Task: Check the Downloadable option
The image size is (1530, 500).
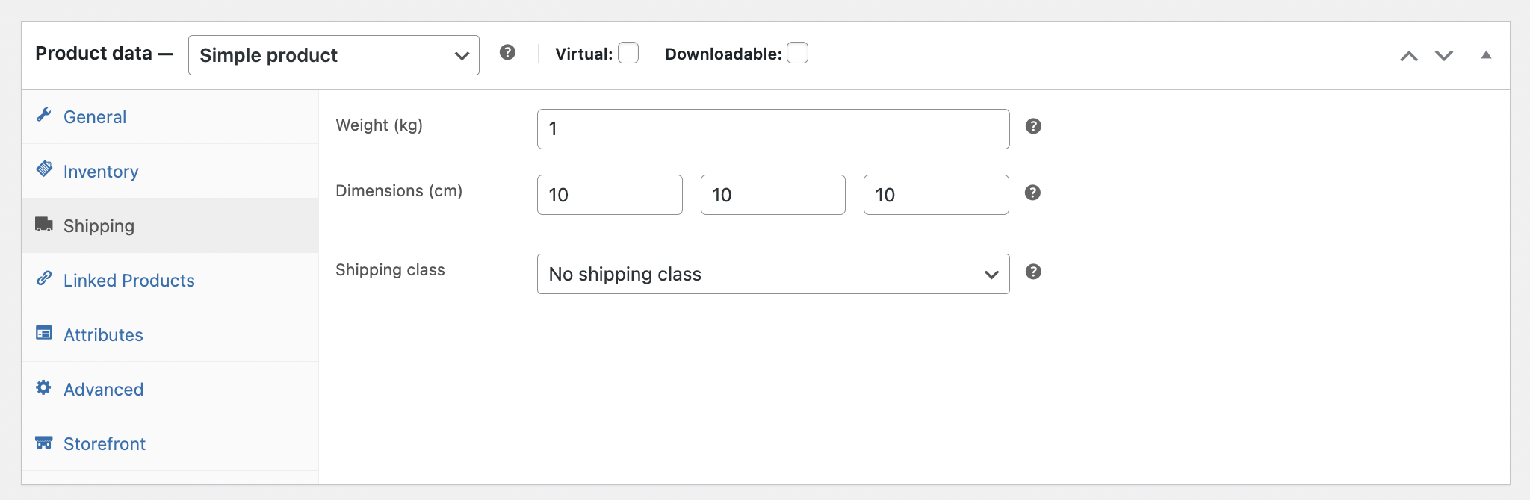Action: (x=797, y=53)
